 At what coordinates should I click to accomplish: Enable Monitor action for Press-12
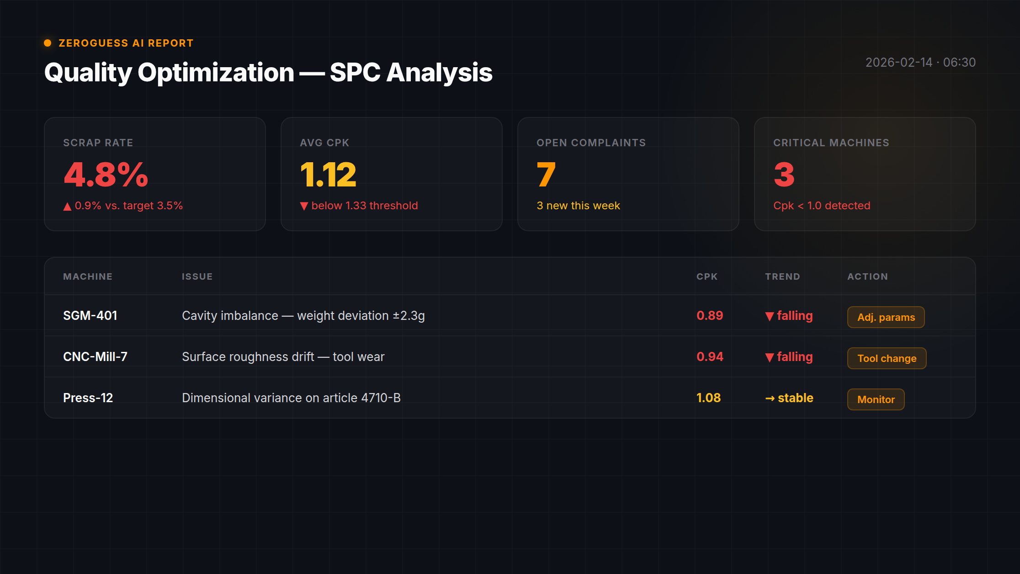875,399
